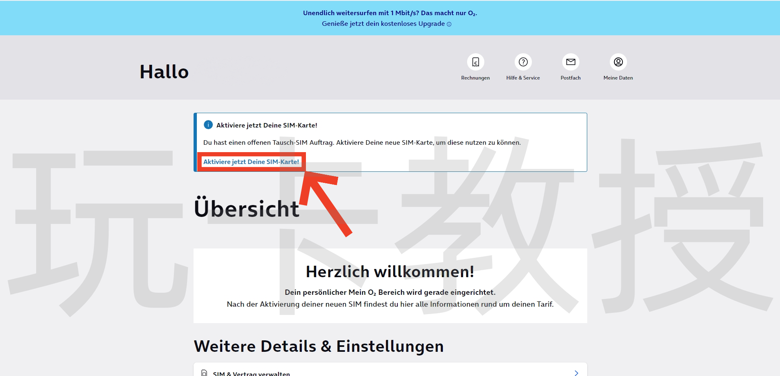Click the 'Herzlich willkommen!' card heading
The image size is (780, 376).
point(390,271)
